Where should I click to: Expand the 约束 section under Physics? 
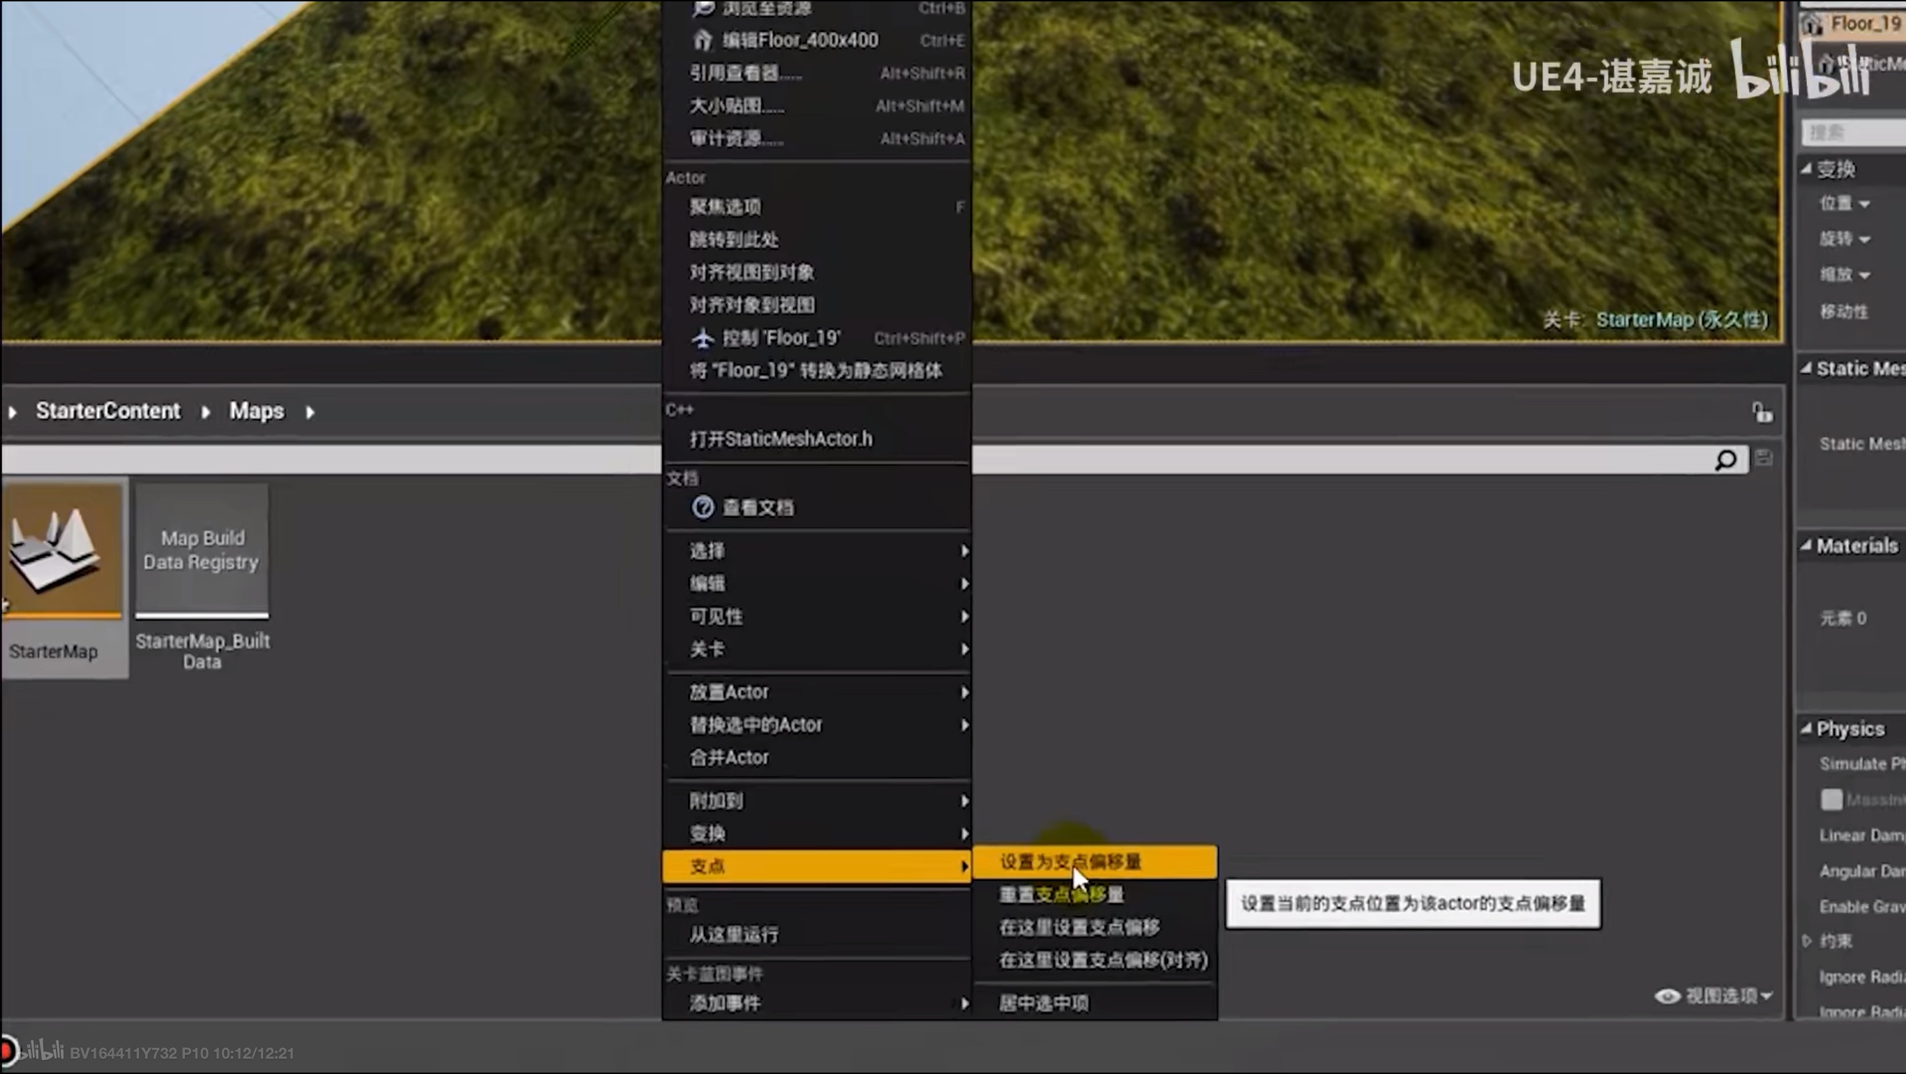click(1808, 940)
